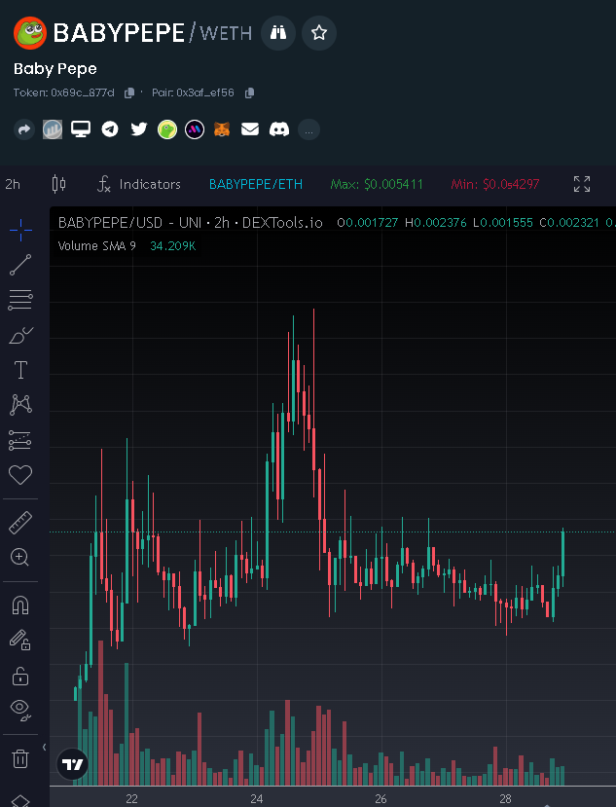Toggle stay in drawing mode pencil lock
Viewport: 616px width, 807px height.
pyautogui.click(x=20, y=640)
